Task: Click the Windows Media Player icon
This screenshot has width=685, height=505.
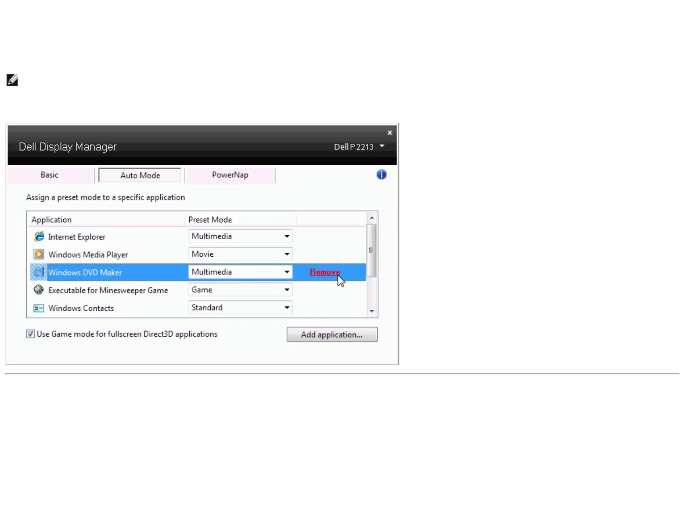Action: (x=39, y=254)
